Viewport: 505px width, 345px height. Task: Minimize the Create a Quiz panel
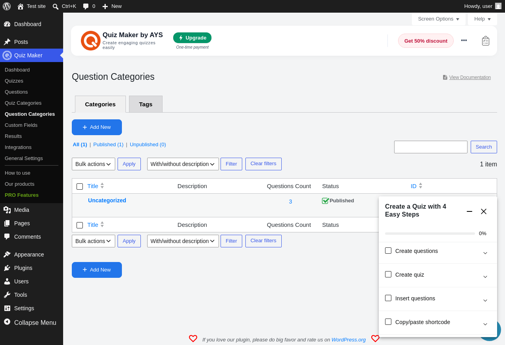point(469,211)
